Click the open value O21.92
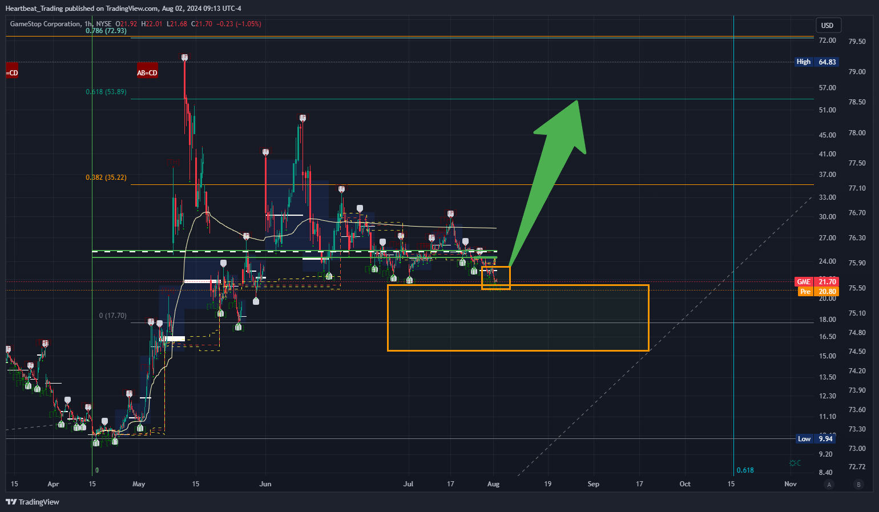 (x=126, y=24)
